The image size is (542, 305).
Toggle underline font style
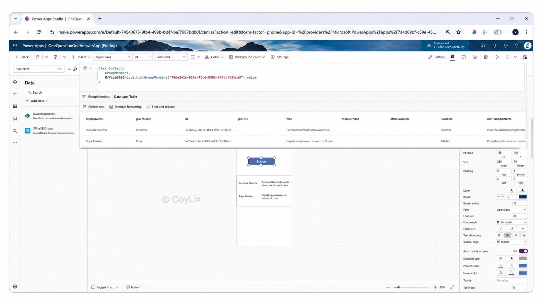512,229
